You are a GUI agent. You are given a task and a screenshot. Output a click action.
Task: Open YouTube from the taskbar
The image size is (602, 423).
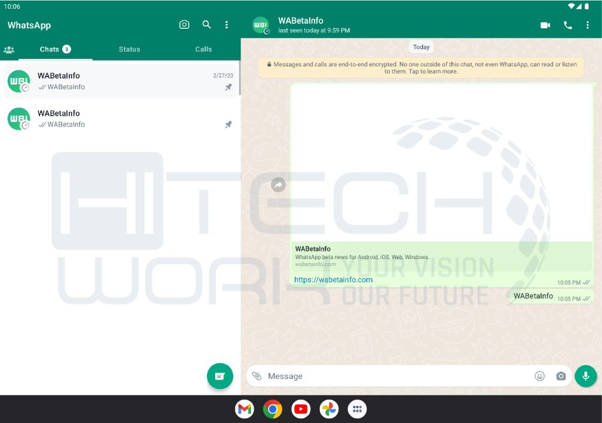click(x=300, y=409)
